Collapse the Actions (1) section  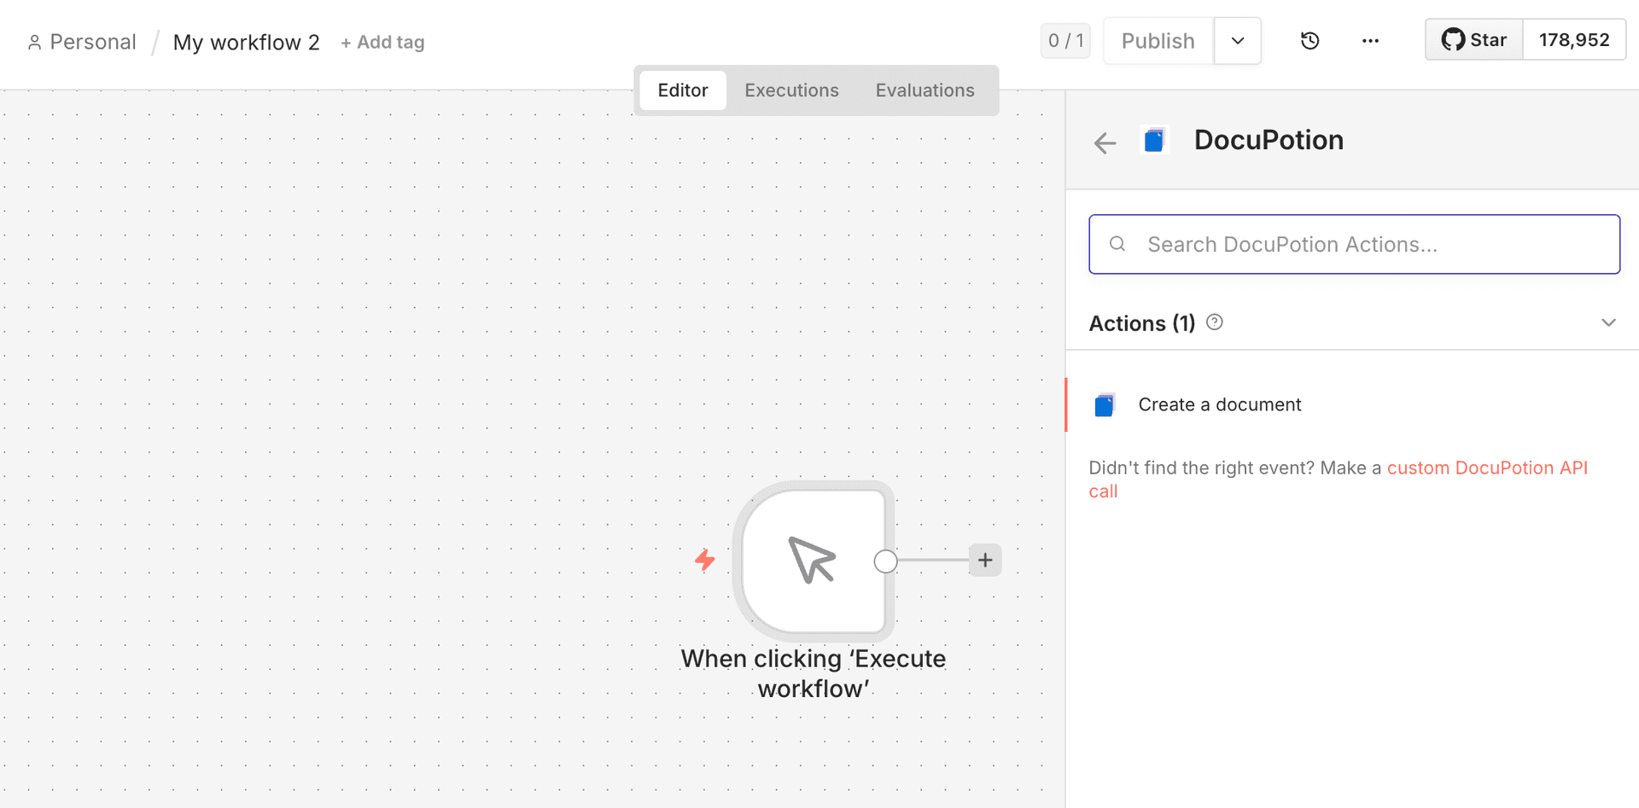(x=1608, y=323)
